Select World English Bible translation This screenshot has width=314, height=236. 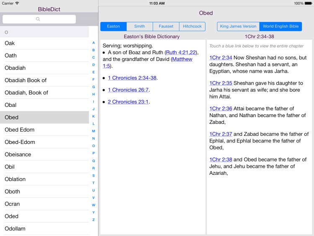click(x=281, y=26)
